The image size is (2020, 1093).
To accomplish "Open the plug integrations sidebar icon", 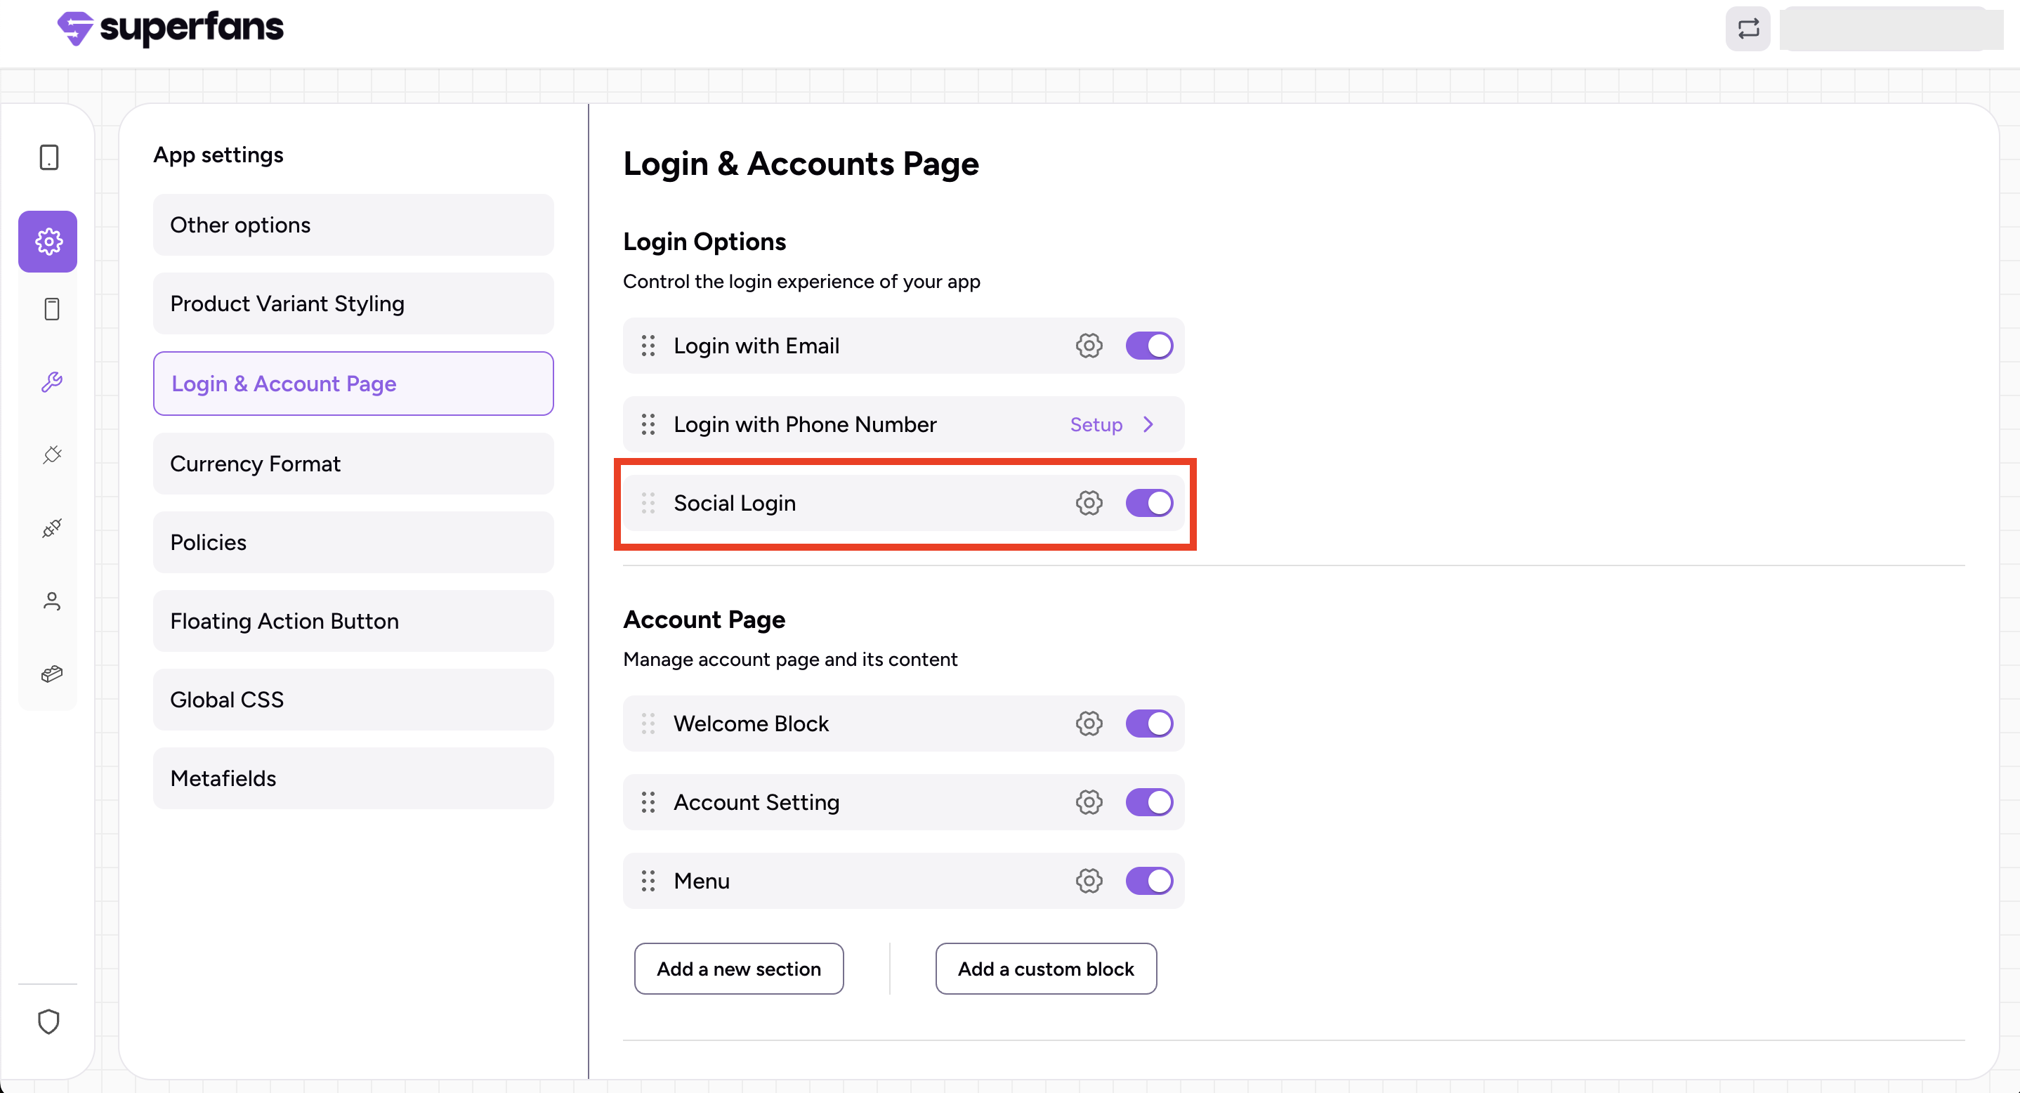I will (51, 456).
